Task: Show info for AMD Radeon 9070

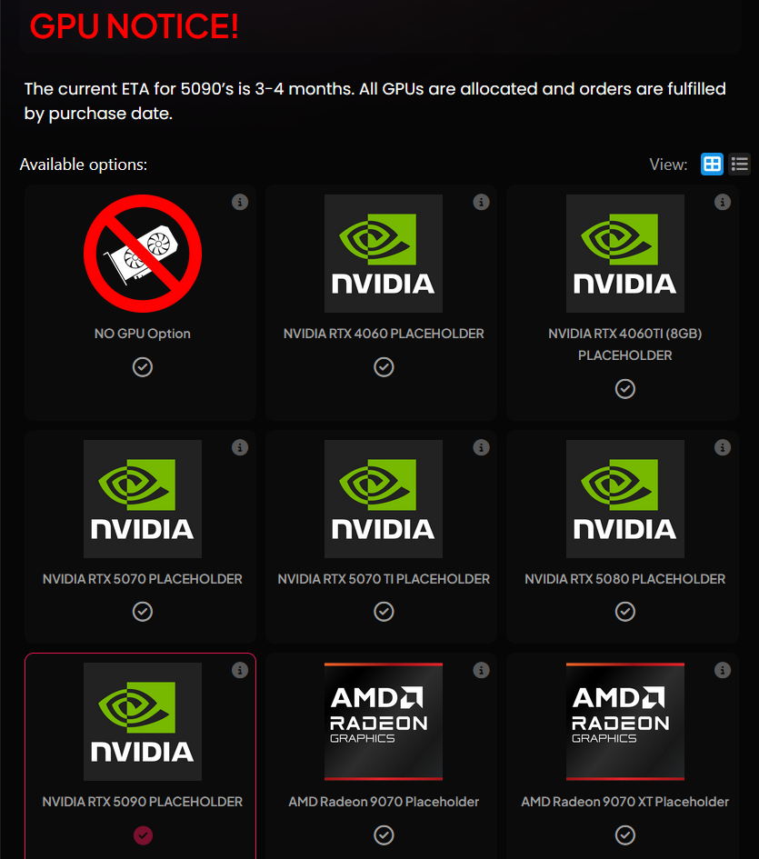Action: pyautogui.click(x=481, y=670)
